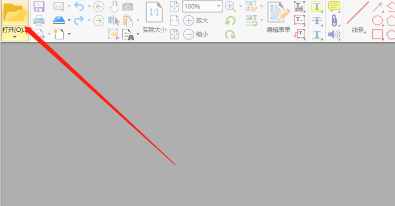395x206 pixels.
Task: Select the 线条 line drawing tool
Action: [x=358, y=18]
